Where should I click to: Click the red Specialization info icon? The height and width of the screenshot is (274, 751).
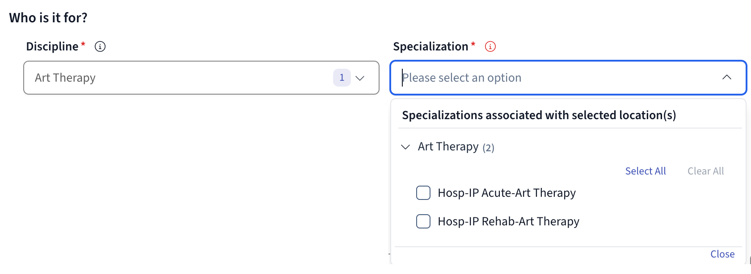[x=490, y=46]
